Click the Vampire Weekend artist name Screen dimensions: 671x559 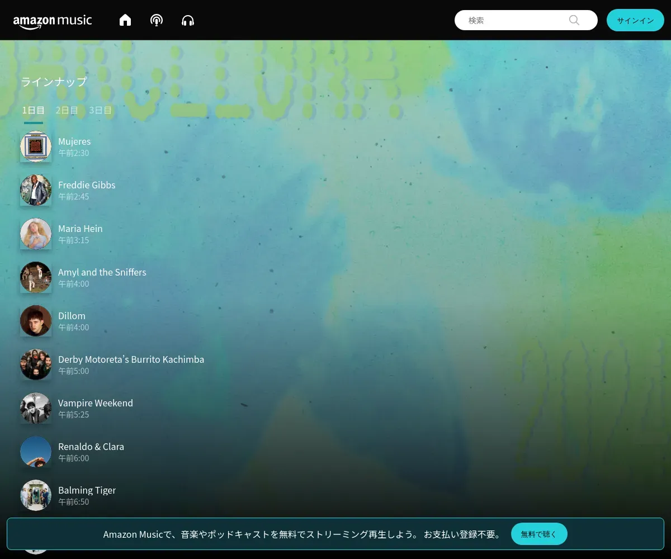96,403
